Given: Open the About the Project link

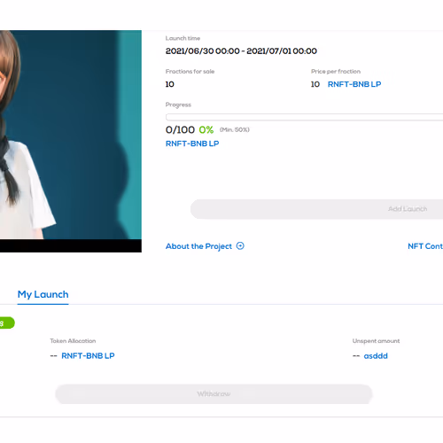Looking at the screenshot, I should pos(198,246).
